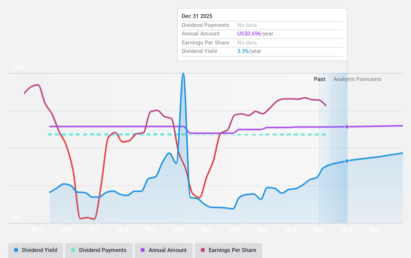411x258 pixels.
Task: Click the 2019 x-axis label
Action: [x=151, y=229]
